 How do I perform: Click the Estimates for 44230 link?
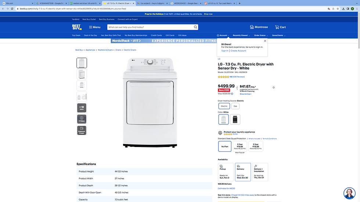pos(226,188)
